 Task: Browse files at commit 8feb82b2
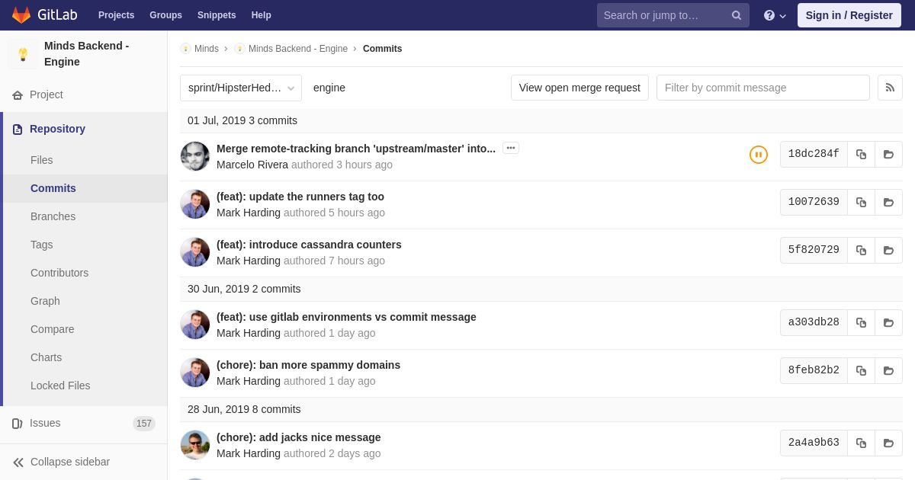coord(888,370)
